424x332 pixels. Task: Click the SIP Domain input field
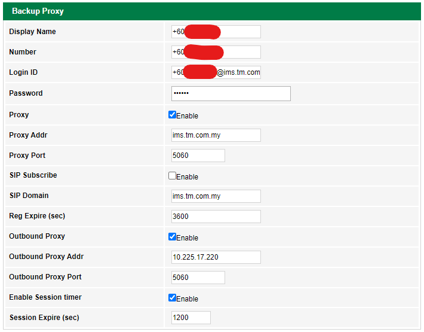pos(216,196)
